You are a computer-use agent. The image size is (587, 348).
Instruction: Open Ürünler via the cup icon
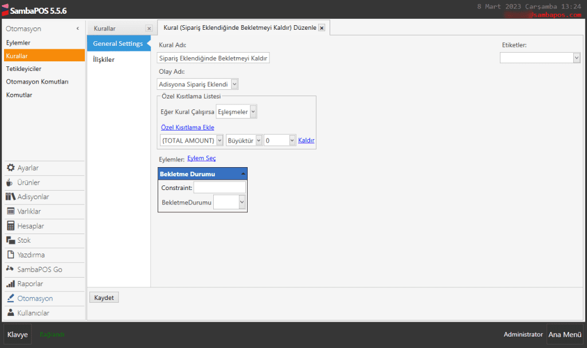coord(10,183)
